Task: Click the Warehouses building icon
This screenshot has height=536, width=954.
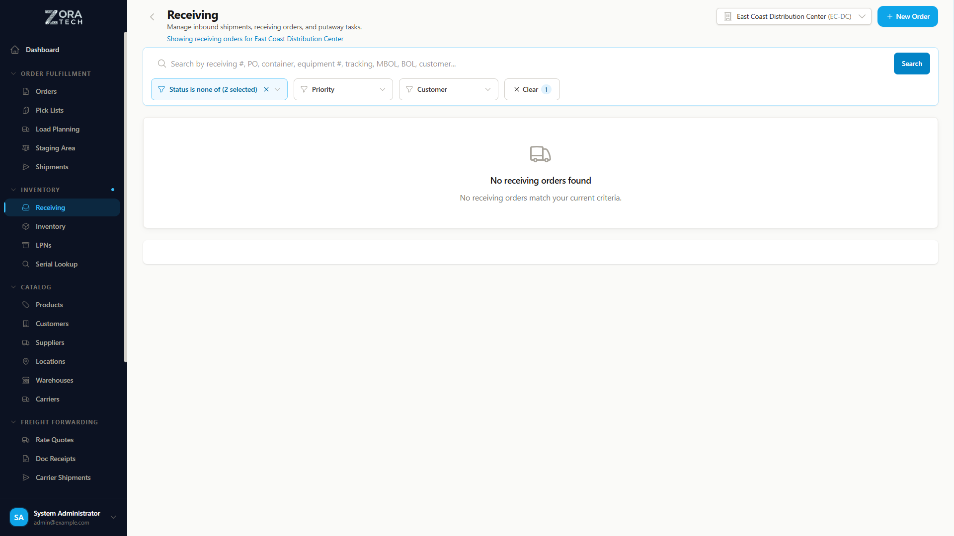Action: [x=26, y=380]
